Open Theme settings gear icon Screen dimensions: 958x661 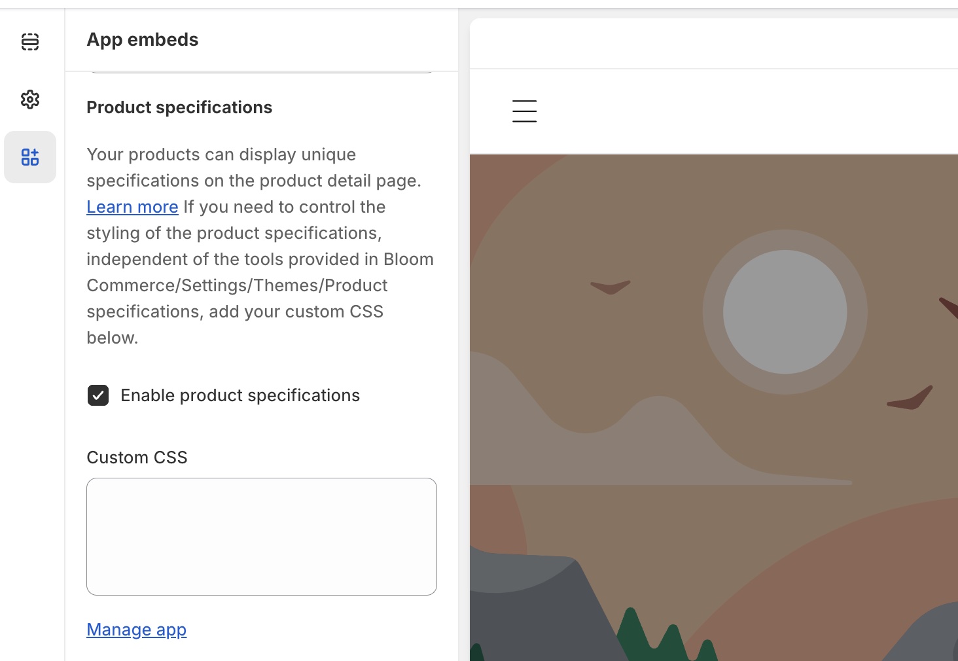30,99
